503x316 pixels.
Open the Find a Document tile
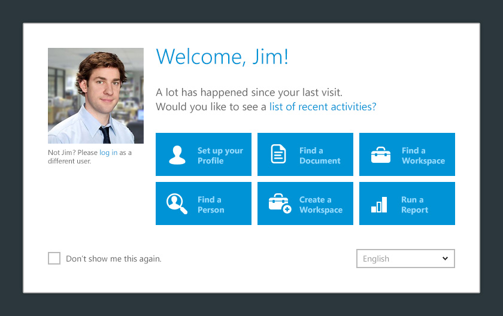click(305, 154)
